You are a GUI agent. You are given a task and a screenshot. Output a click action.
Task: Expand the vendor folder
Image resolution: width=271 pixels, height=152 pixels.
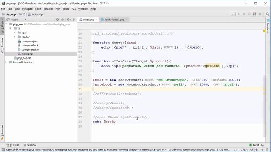point(14,37)
